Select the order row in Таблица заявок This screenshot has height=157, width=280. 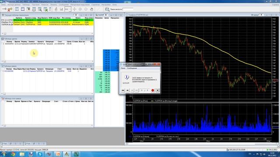coord(47,71)
